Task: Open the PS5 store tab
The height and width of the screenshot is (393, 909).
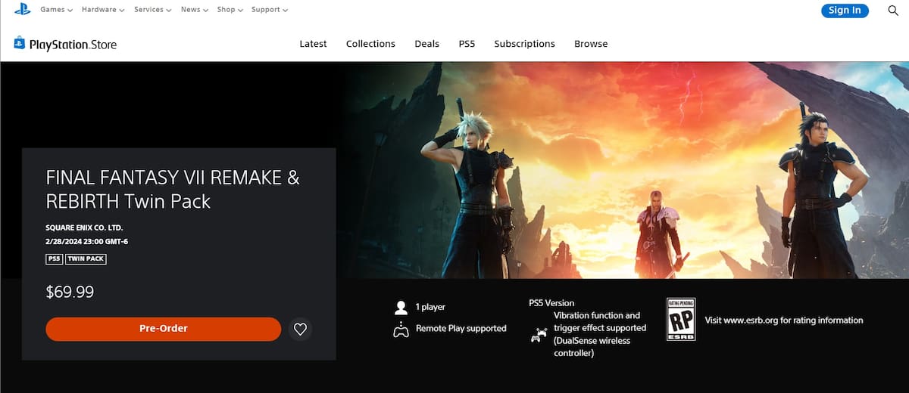Action: [x=467, y=44]
